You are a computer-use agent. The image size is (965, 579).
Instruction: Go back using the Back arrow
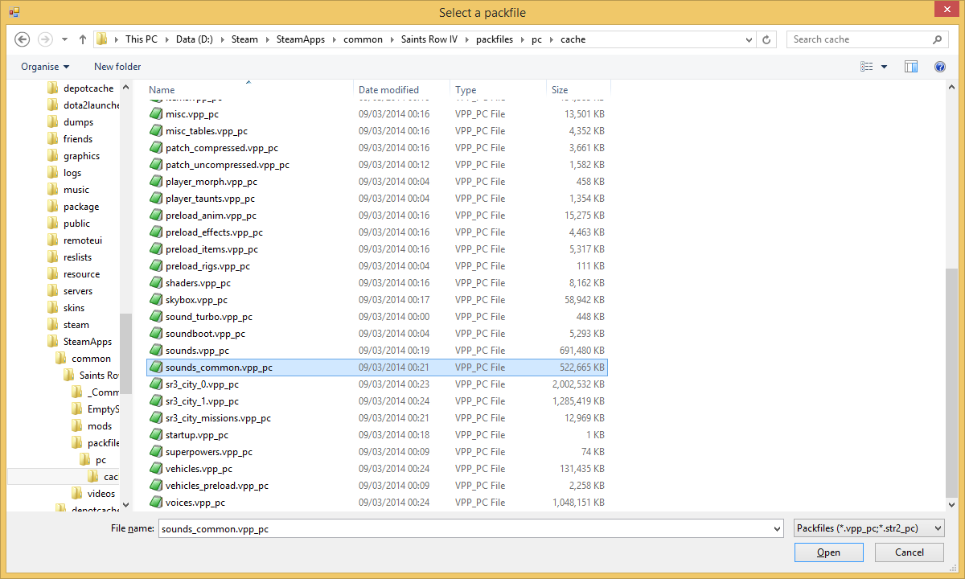[23, 39]
